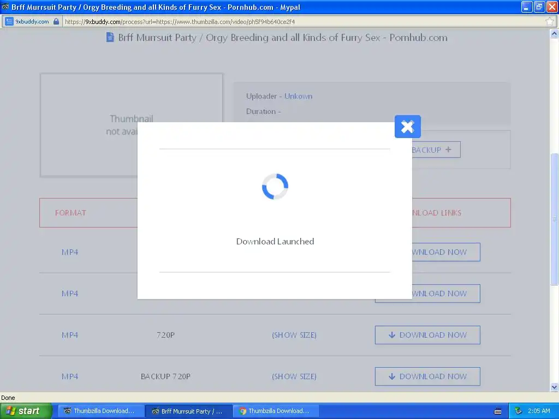Click the MP4 label in BACKUP 720P row
Screen dimensions: 559x419
pos(70,376)
